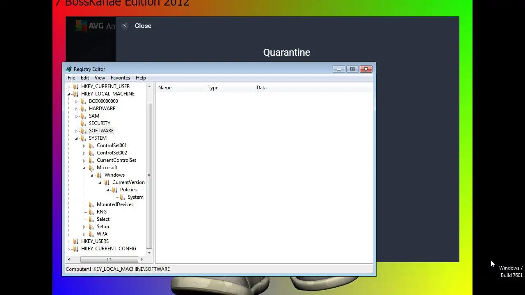The image size is (525, 295).
Task: Expand the HKEY_CURRENT_CONFIG node
Action: 69,249
